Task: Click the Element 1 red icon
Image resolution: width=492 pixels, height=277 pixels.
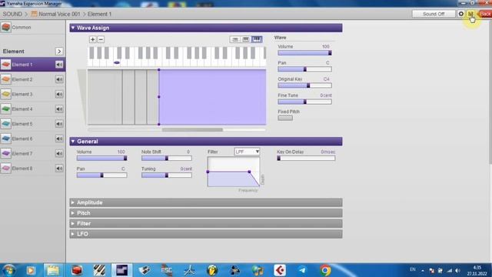Action: coord(5,65)
